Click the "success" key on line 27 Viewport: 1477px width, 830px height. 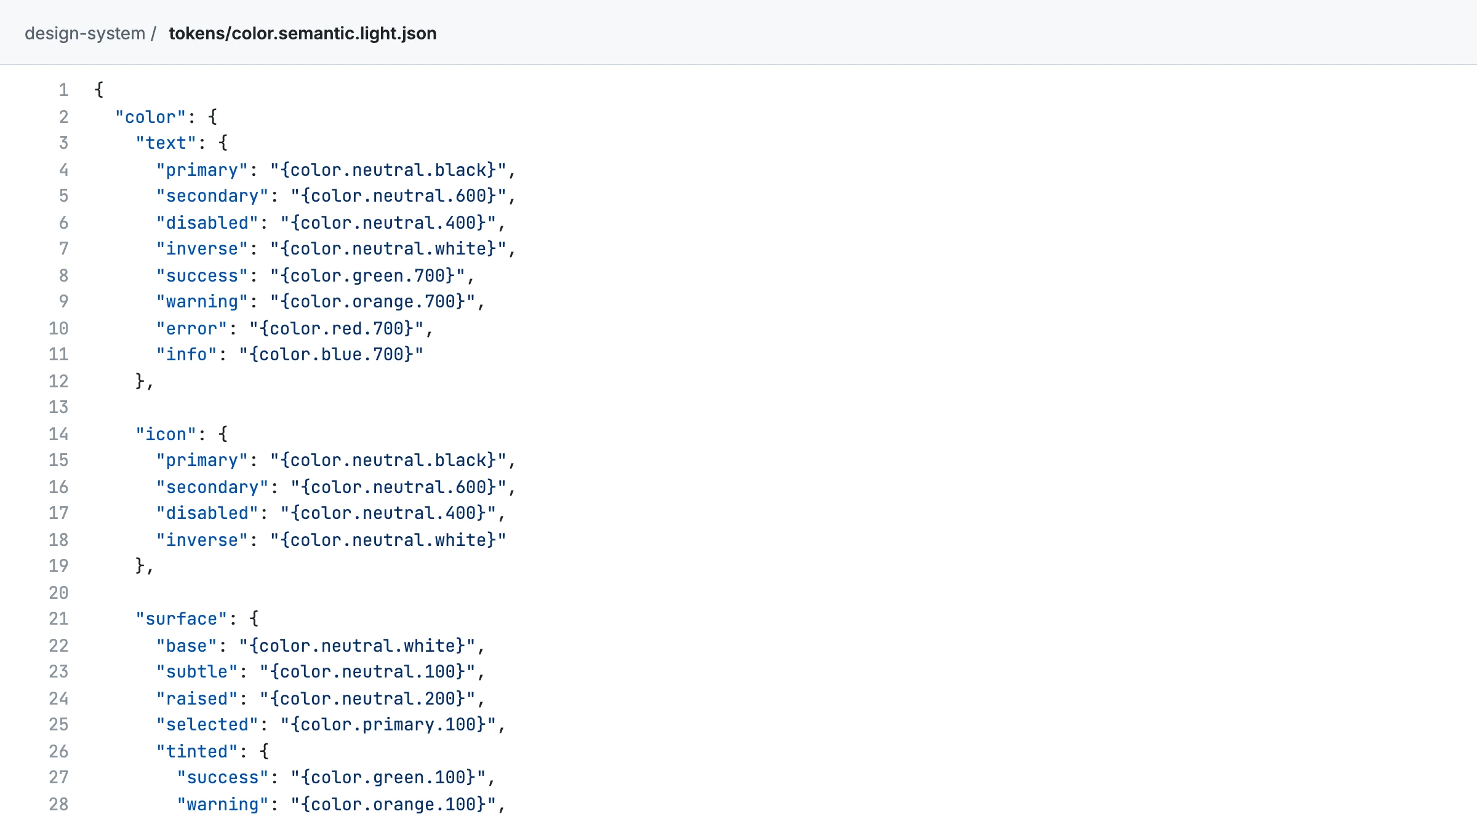click(x=223, y=778)
